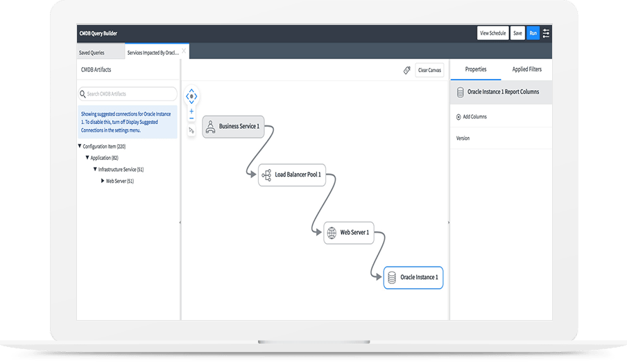Image resolution: width=627 pixels, height=363 pixels.
Task: Open the settings sliders icon in header
Action: coord(546,33)
